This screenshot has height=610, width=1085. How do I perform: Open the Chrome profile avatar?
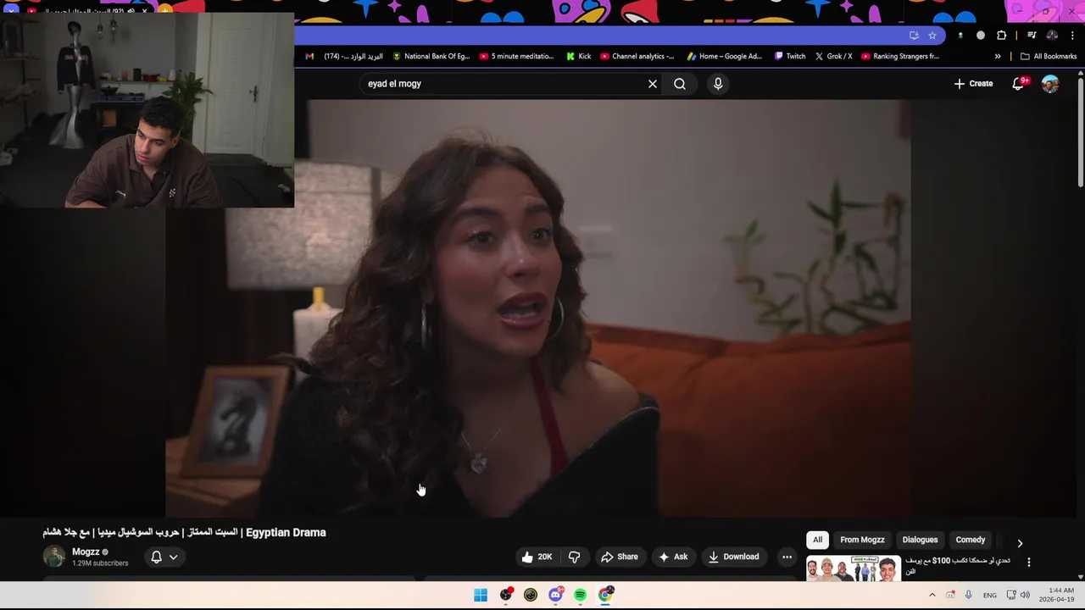tap(1052, 36)
